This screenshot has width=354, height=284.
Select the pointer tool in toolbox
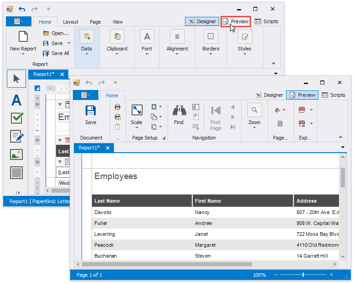click(16, 79)
